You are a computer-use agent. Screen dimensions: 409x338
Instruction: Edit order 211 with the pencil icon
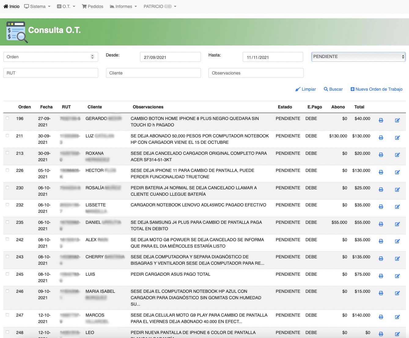click(397, 138)
